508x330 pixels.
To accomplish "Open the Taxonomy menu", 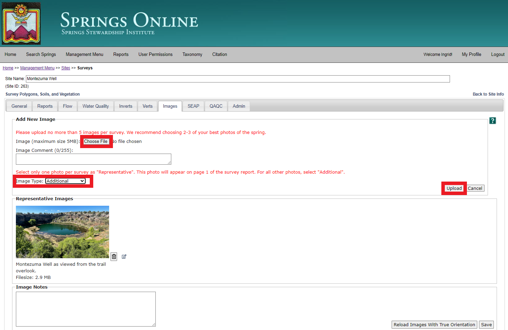I will 192,54.
